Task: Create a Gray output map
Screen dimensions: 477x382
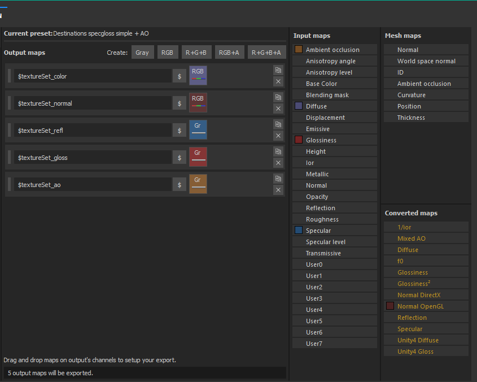Action: point(143,52)
